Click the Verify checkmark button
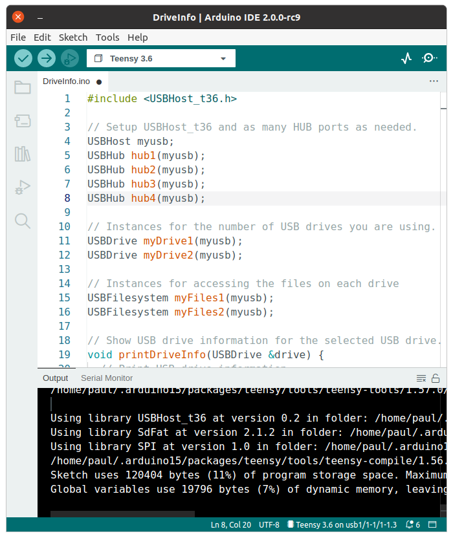This screenshot has width=453, height=538. [23, 58]
